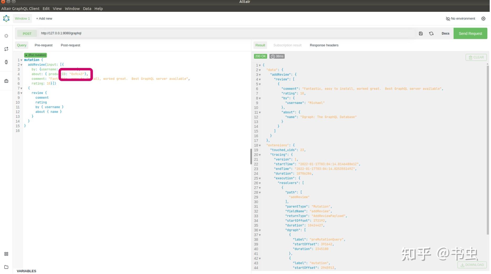Toggle the No environment selector
This screenshot has height=274, width=491.
460,19
